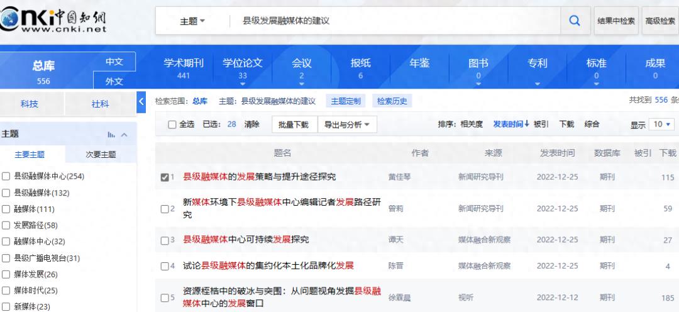
Task: Expand the 学位论文 tab arrow
Action: point(243,84)
